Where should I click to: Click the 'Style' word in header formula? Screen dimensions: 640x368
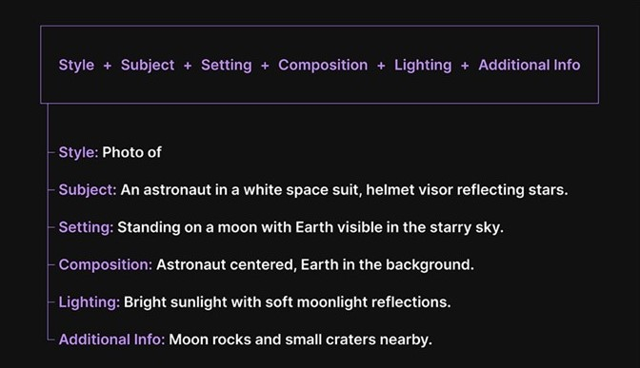[76, 66]
